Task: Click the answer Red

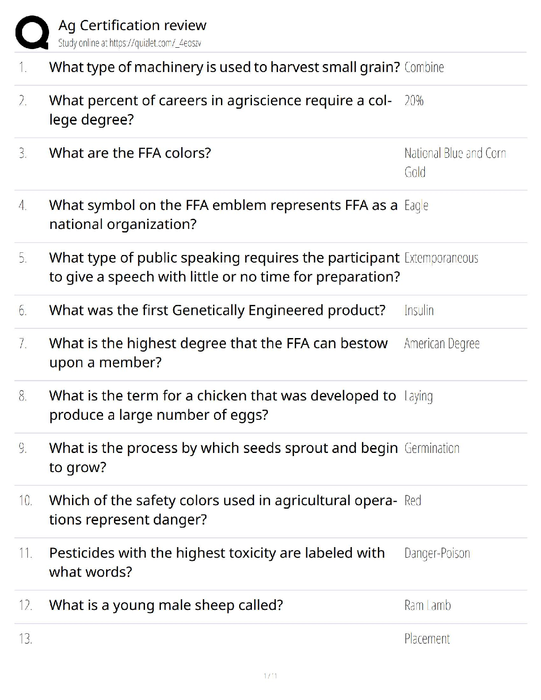Action: (412, 500)
